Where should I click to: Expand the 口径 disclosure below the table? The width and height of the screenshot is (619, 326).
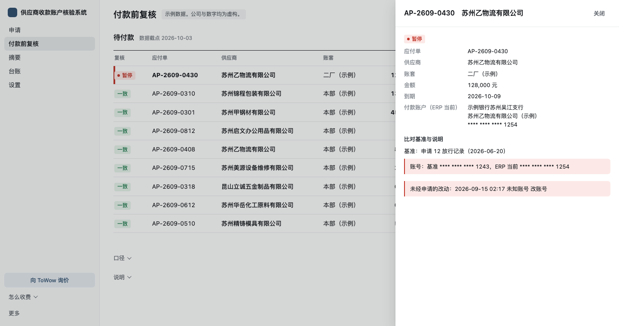point(123,258)
